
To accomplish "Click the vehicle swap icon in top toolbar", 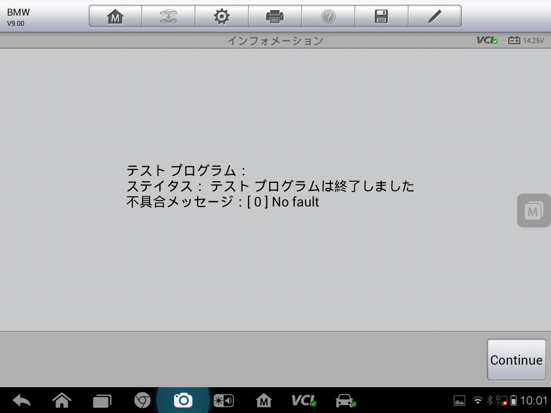I will coord(168,17).
